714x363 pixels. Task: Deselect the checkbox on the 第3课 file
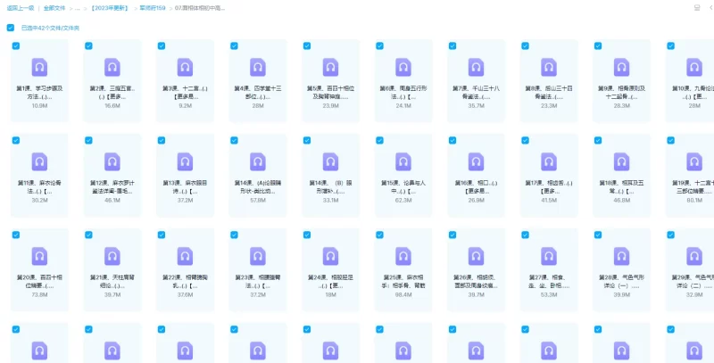(162, 45)
